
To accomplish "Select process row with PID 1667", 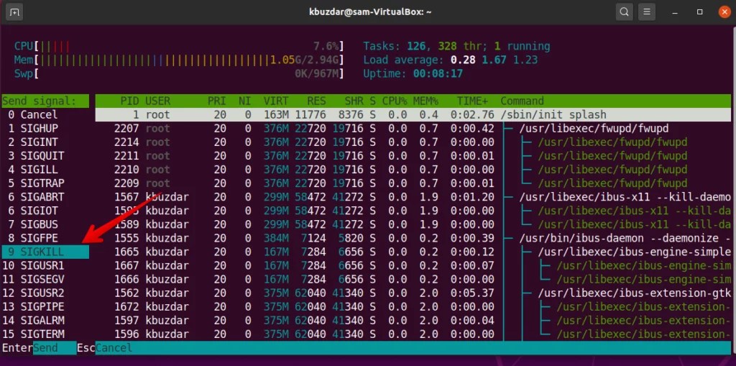I will [413, 265].
